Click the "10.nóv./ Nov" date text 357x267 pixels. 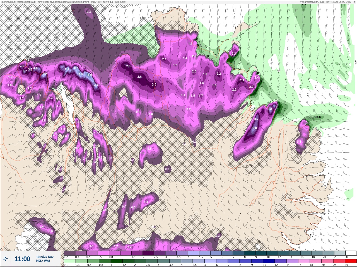pos(45,257)
